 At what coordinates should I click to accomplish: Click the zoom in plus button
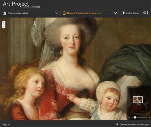pyautogui.click(x=4, y=23)
